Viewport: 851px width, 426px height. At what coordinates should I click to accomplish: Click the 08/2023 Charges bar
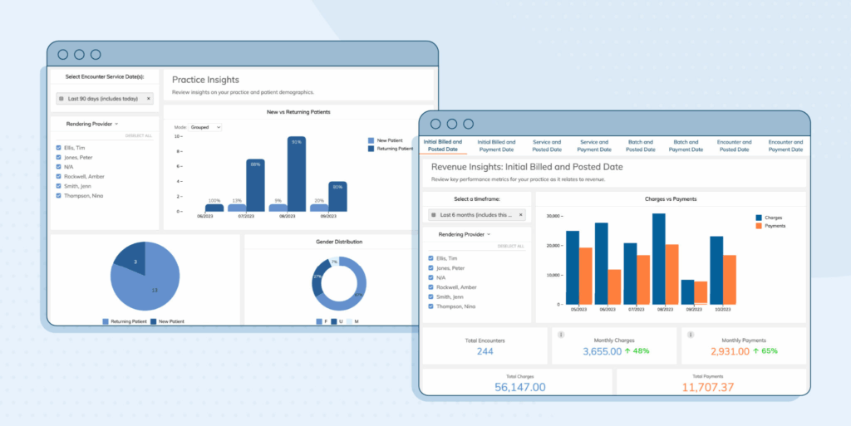(659, 258)
